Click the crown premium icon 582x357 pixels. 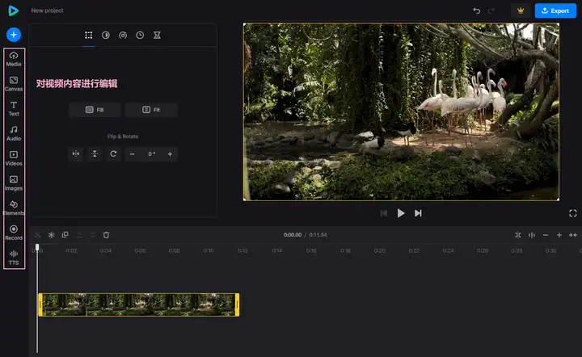click(521, 10)
